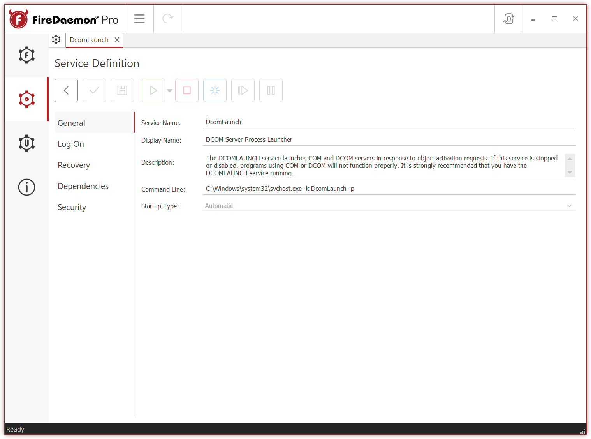Stop the service with red square button

coord(187,90)
